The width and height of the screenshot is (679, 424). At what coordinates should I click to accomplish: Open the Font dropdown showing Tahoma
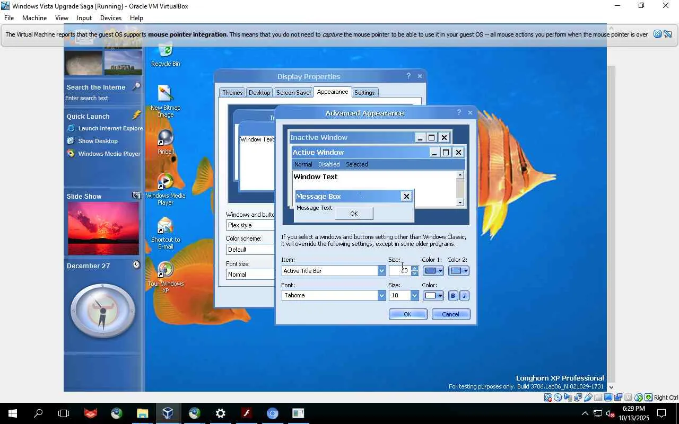click(381, 296)
